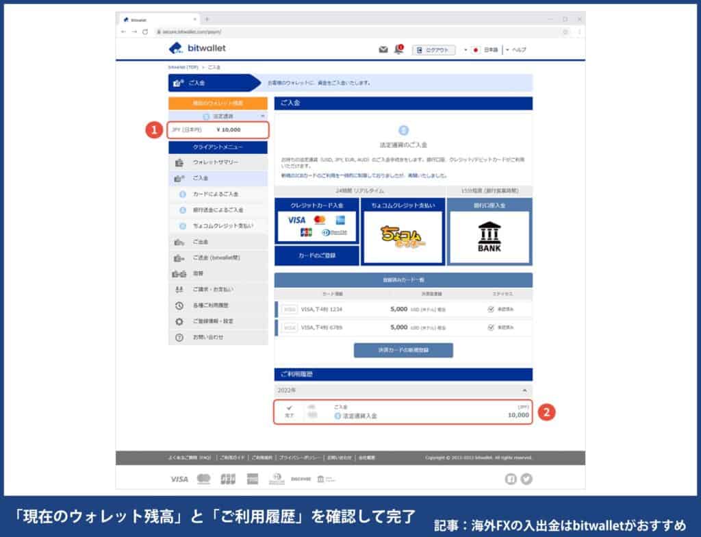This screenshot has height=537, width=701.
Task: Click the ご出金 withdrawal icon
Action: 179,242
